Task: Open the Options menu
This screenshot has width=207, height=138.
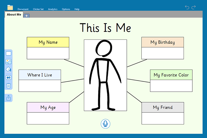Action: pyautogui.click(x=66, y=9)
